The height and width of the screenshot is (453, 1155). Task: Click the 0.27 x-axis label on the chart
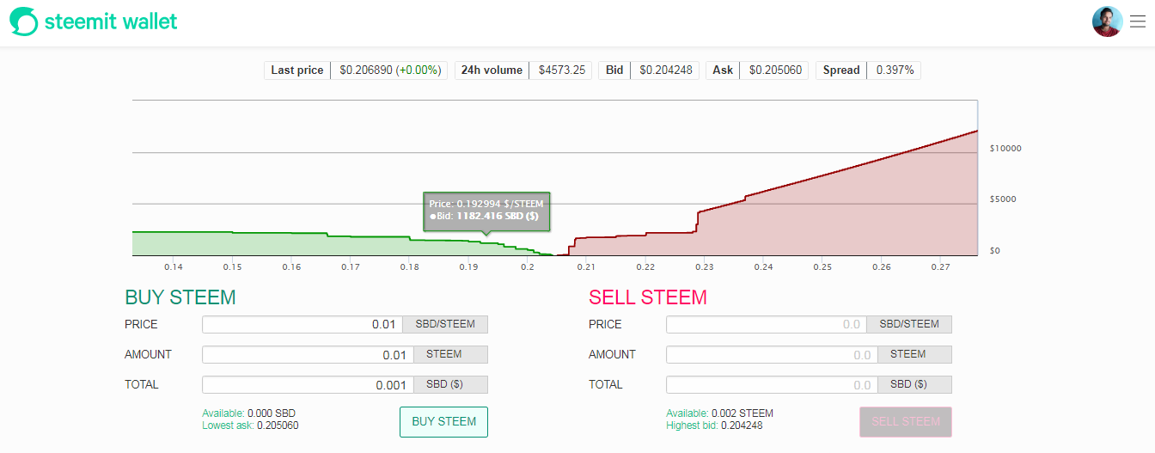(x=940, y=267)
